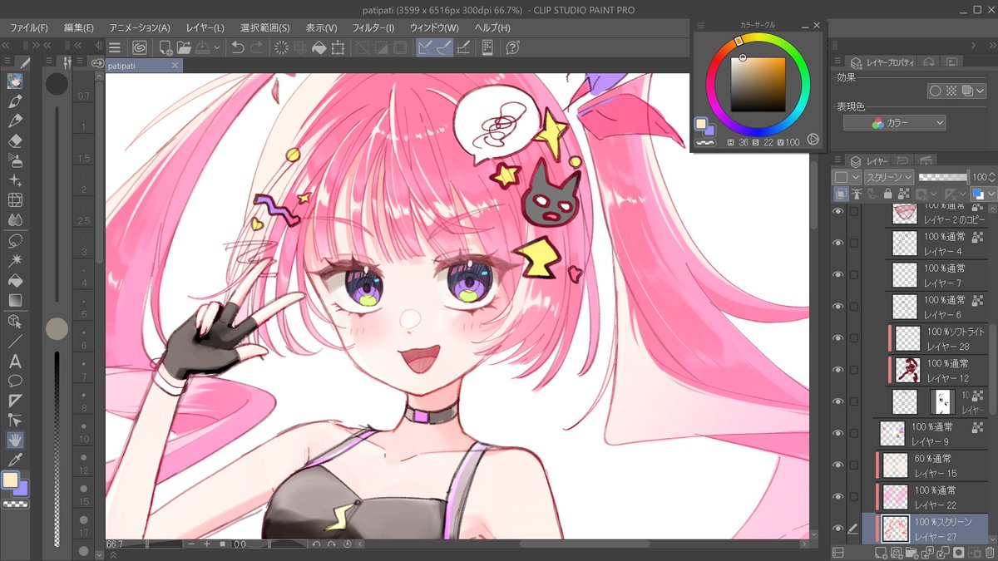Click the color square in color circle
Image resolution: width=998 pixels, height=561 pixels.
coord(758,85)
